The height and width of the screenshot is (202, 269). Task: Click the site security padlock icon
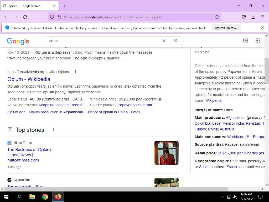(59, 17)
